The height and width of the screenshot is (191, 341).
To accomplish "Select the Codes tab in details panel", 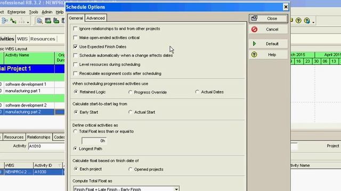I will 59,137.
